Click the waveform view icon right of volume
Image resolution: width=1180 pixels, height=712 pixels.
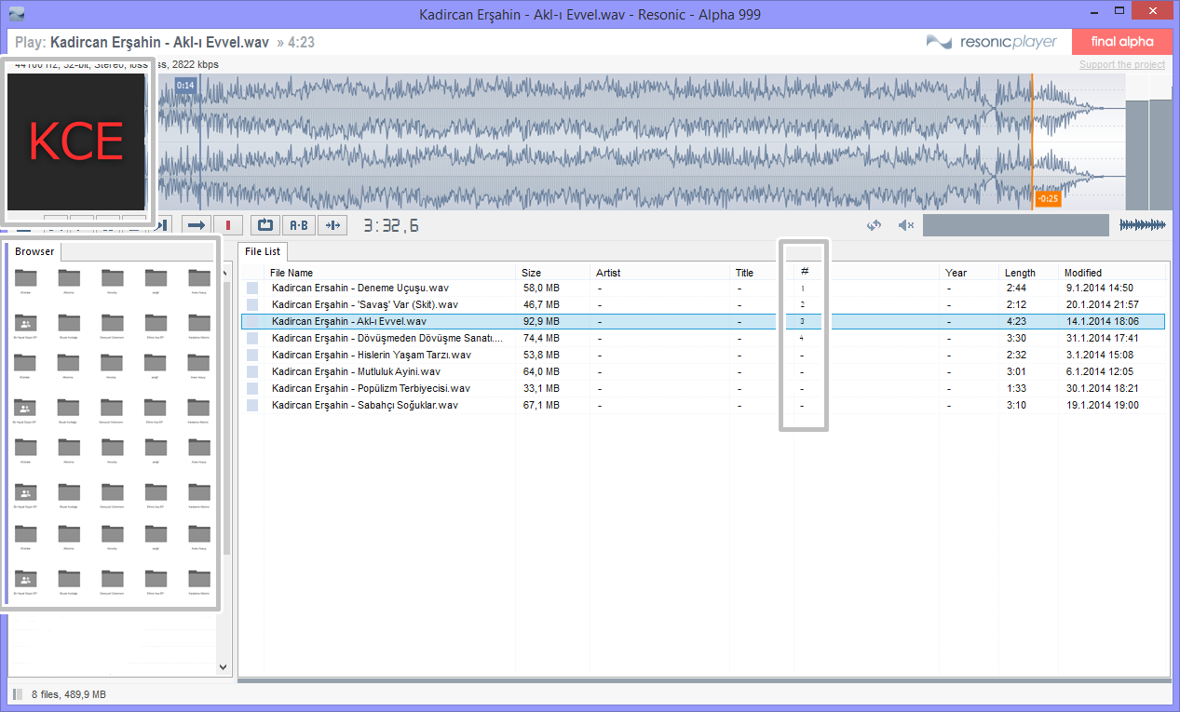1142,225
